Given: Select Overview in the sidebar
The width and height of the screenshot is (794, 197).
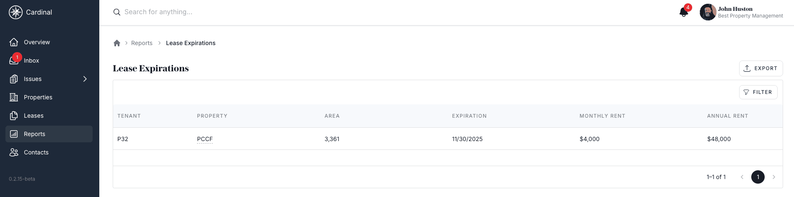Looking at the screenshot, I should point(36,42).
